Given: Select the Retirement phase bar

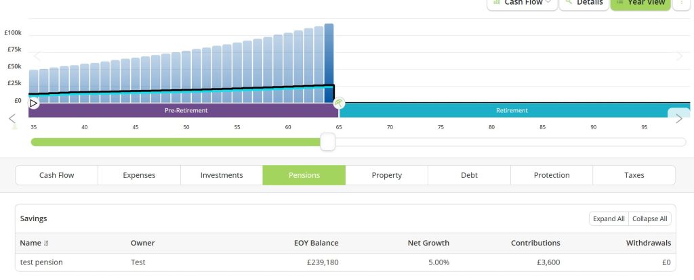Looking at the screenshot, I should pyautogui.click(x=511, y=110).
